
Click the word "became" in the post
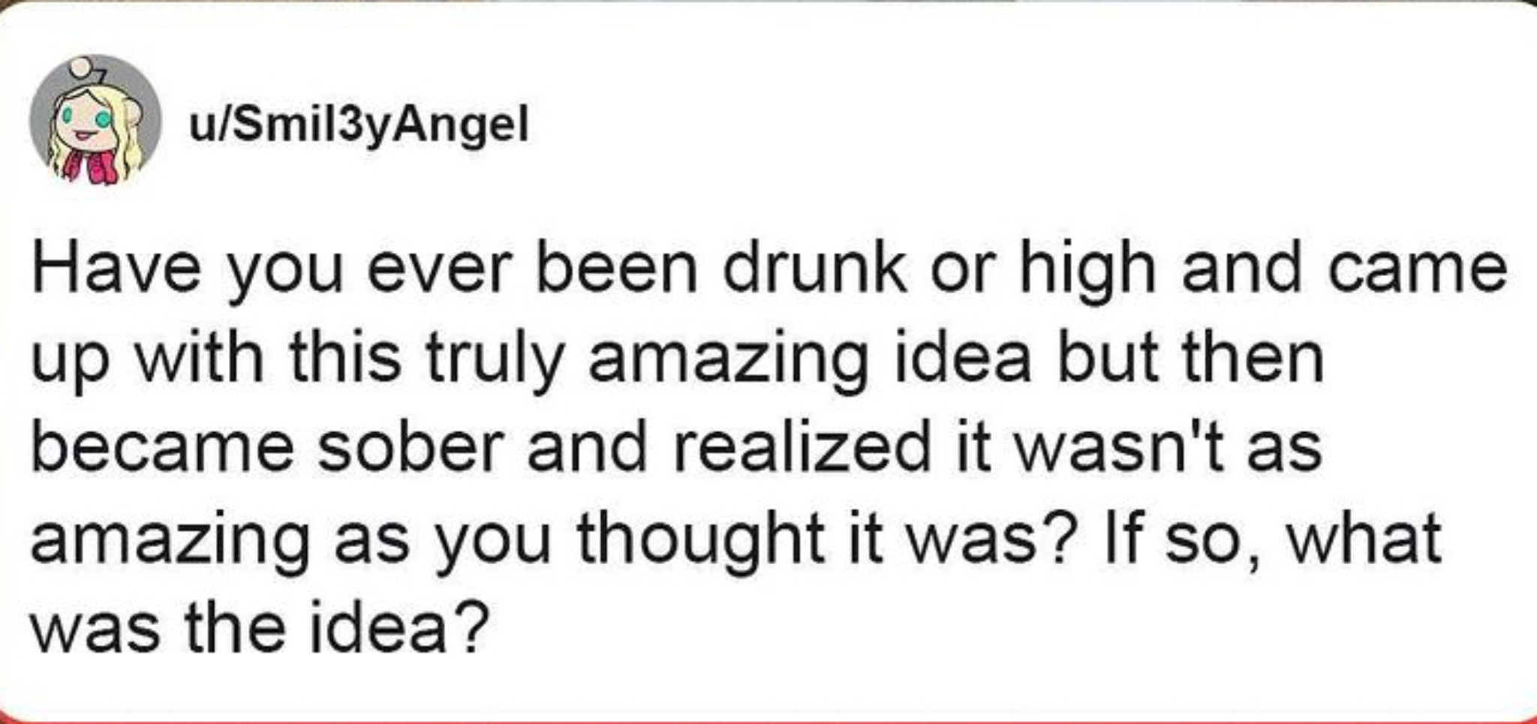click(162, 448)
